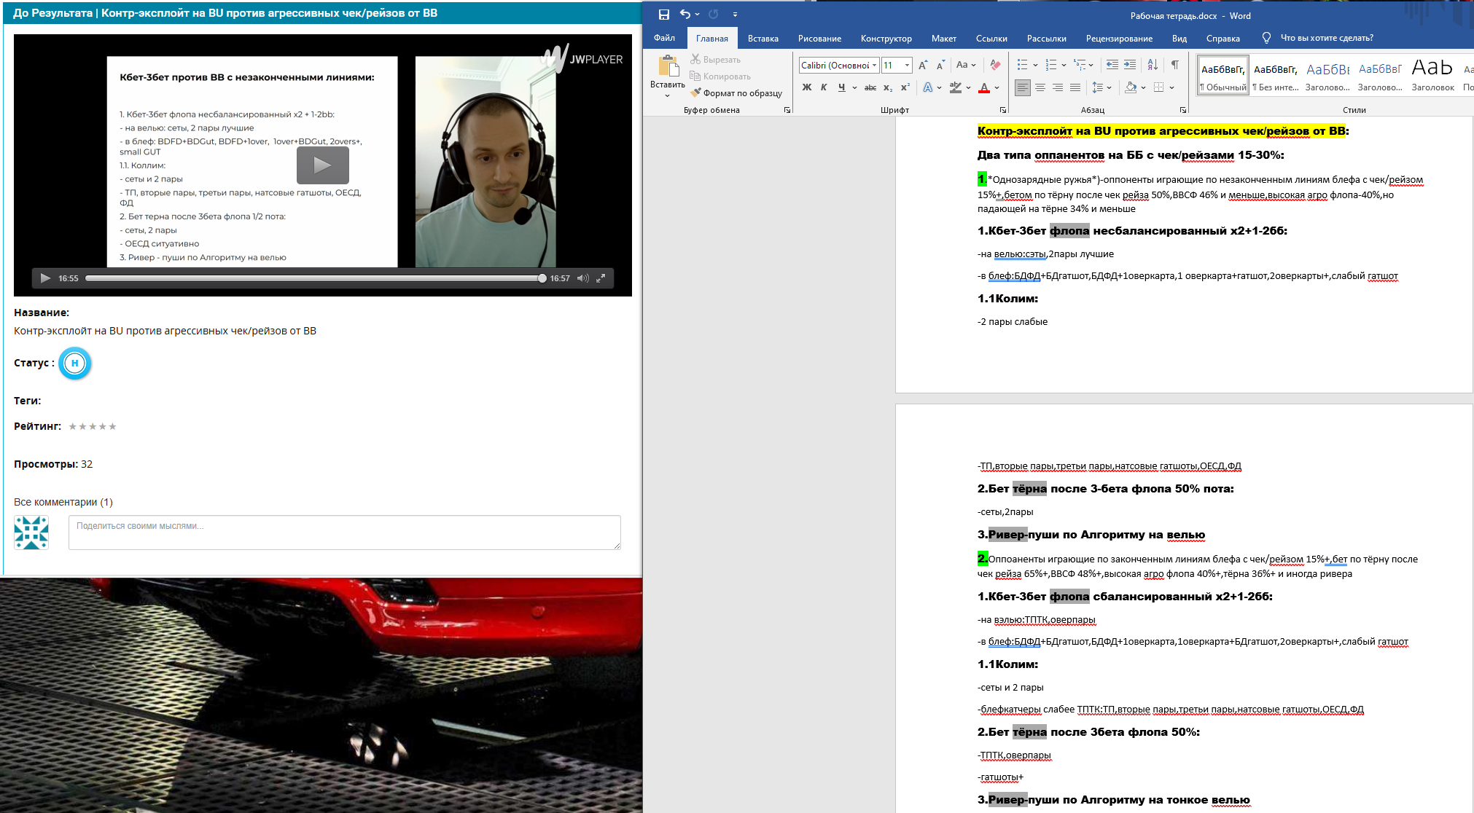Switch to the Рисование ribbon tab
1474x813 pixels.
click(x=819, y=39)
